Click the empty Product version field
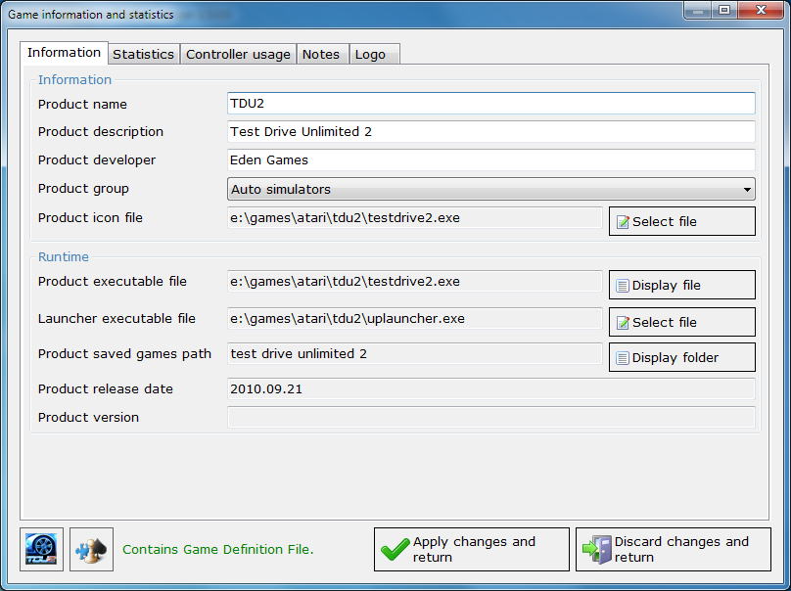The width and height of the screenshot is (791, 591). pos(490,417)
